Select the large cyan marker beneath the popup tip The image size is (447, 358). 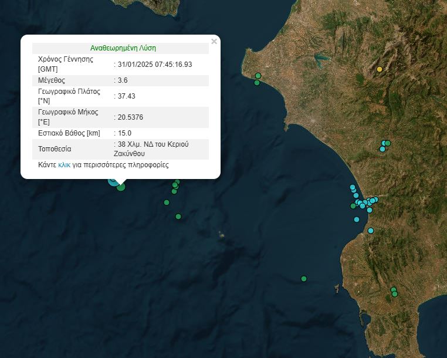113,180
